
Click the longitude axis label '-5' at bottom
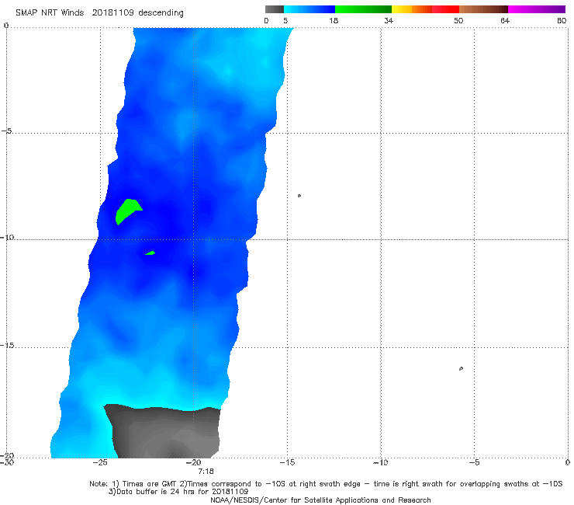[x=474, y=462]
